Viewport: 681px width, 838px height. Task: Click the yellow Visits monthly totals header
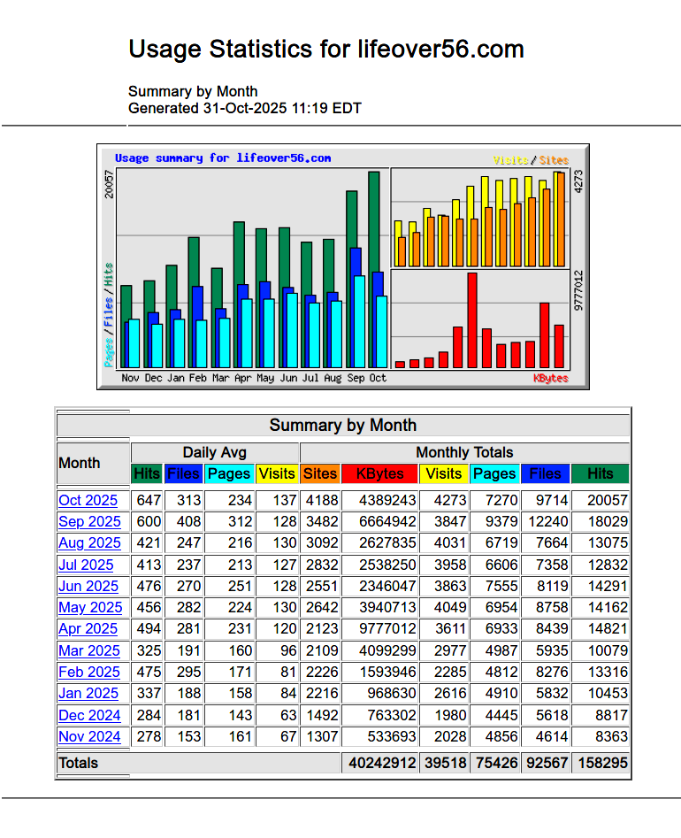(443, 473)
